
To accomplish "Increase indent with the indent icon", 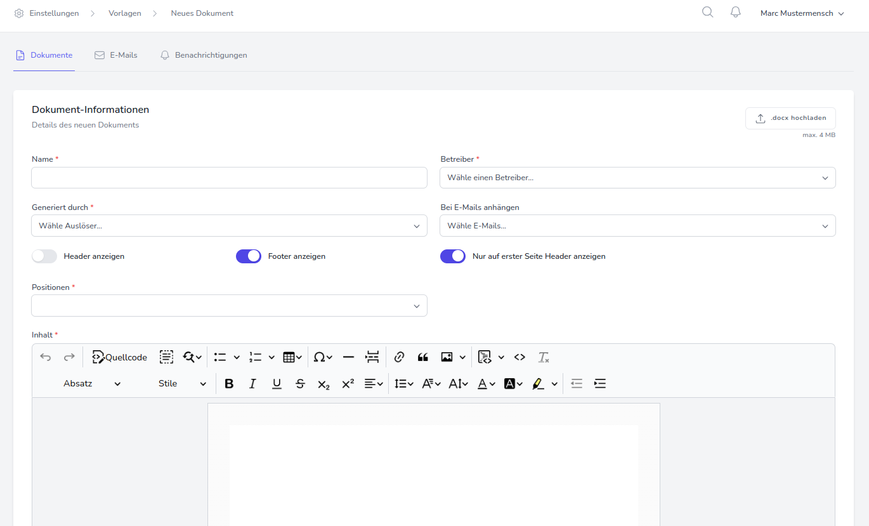I will pyautogui.click(x=600, y=384).
